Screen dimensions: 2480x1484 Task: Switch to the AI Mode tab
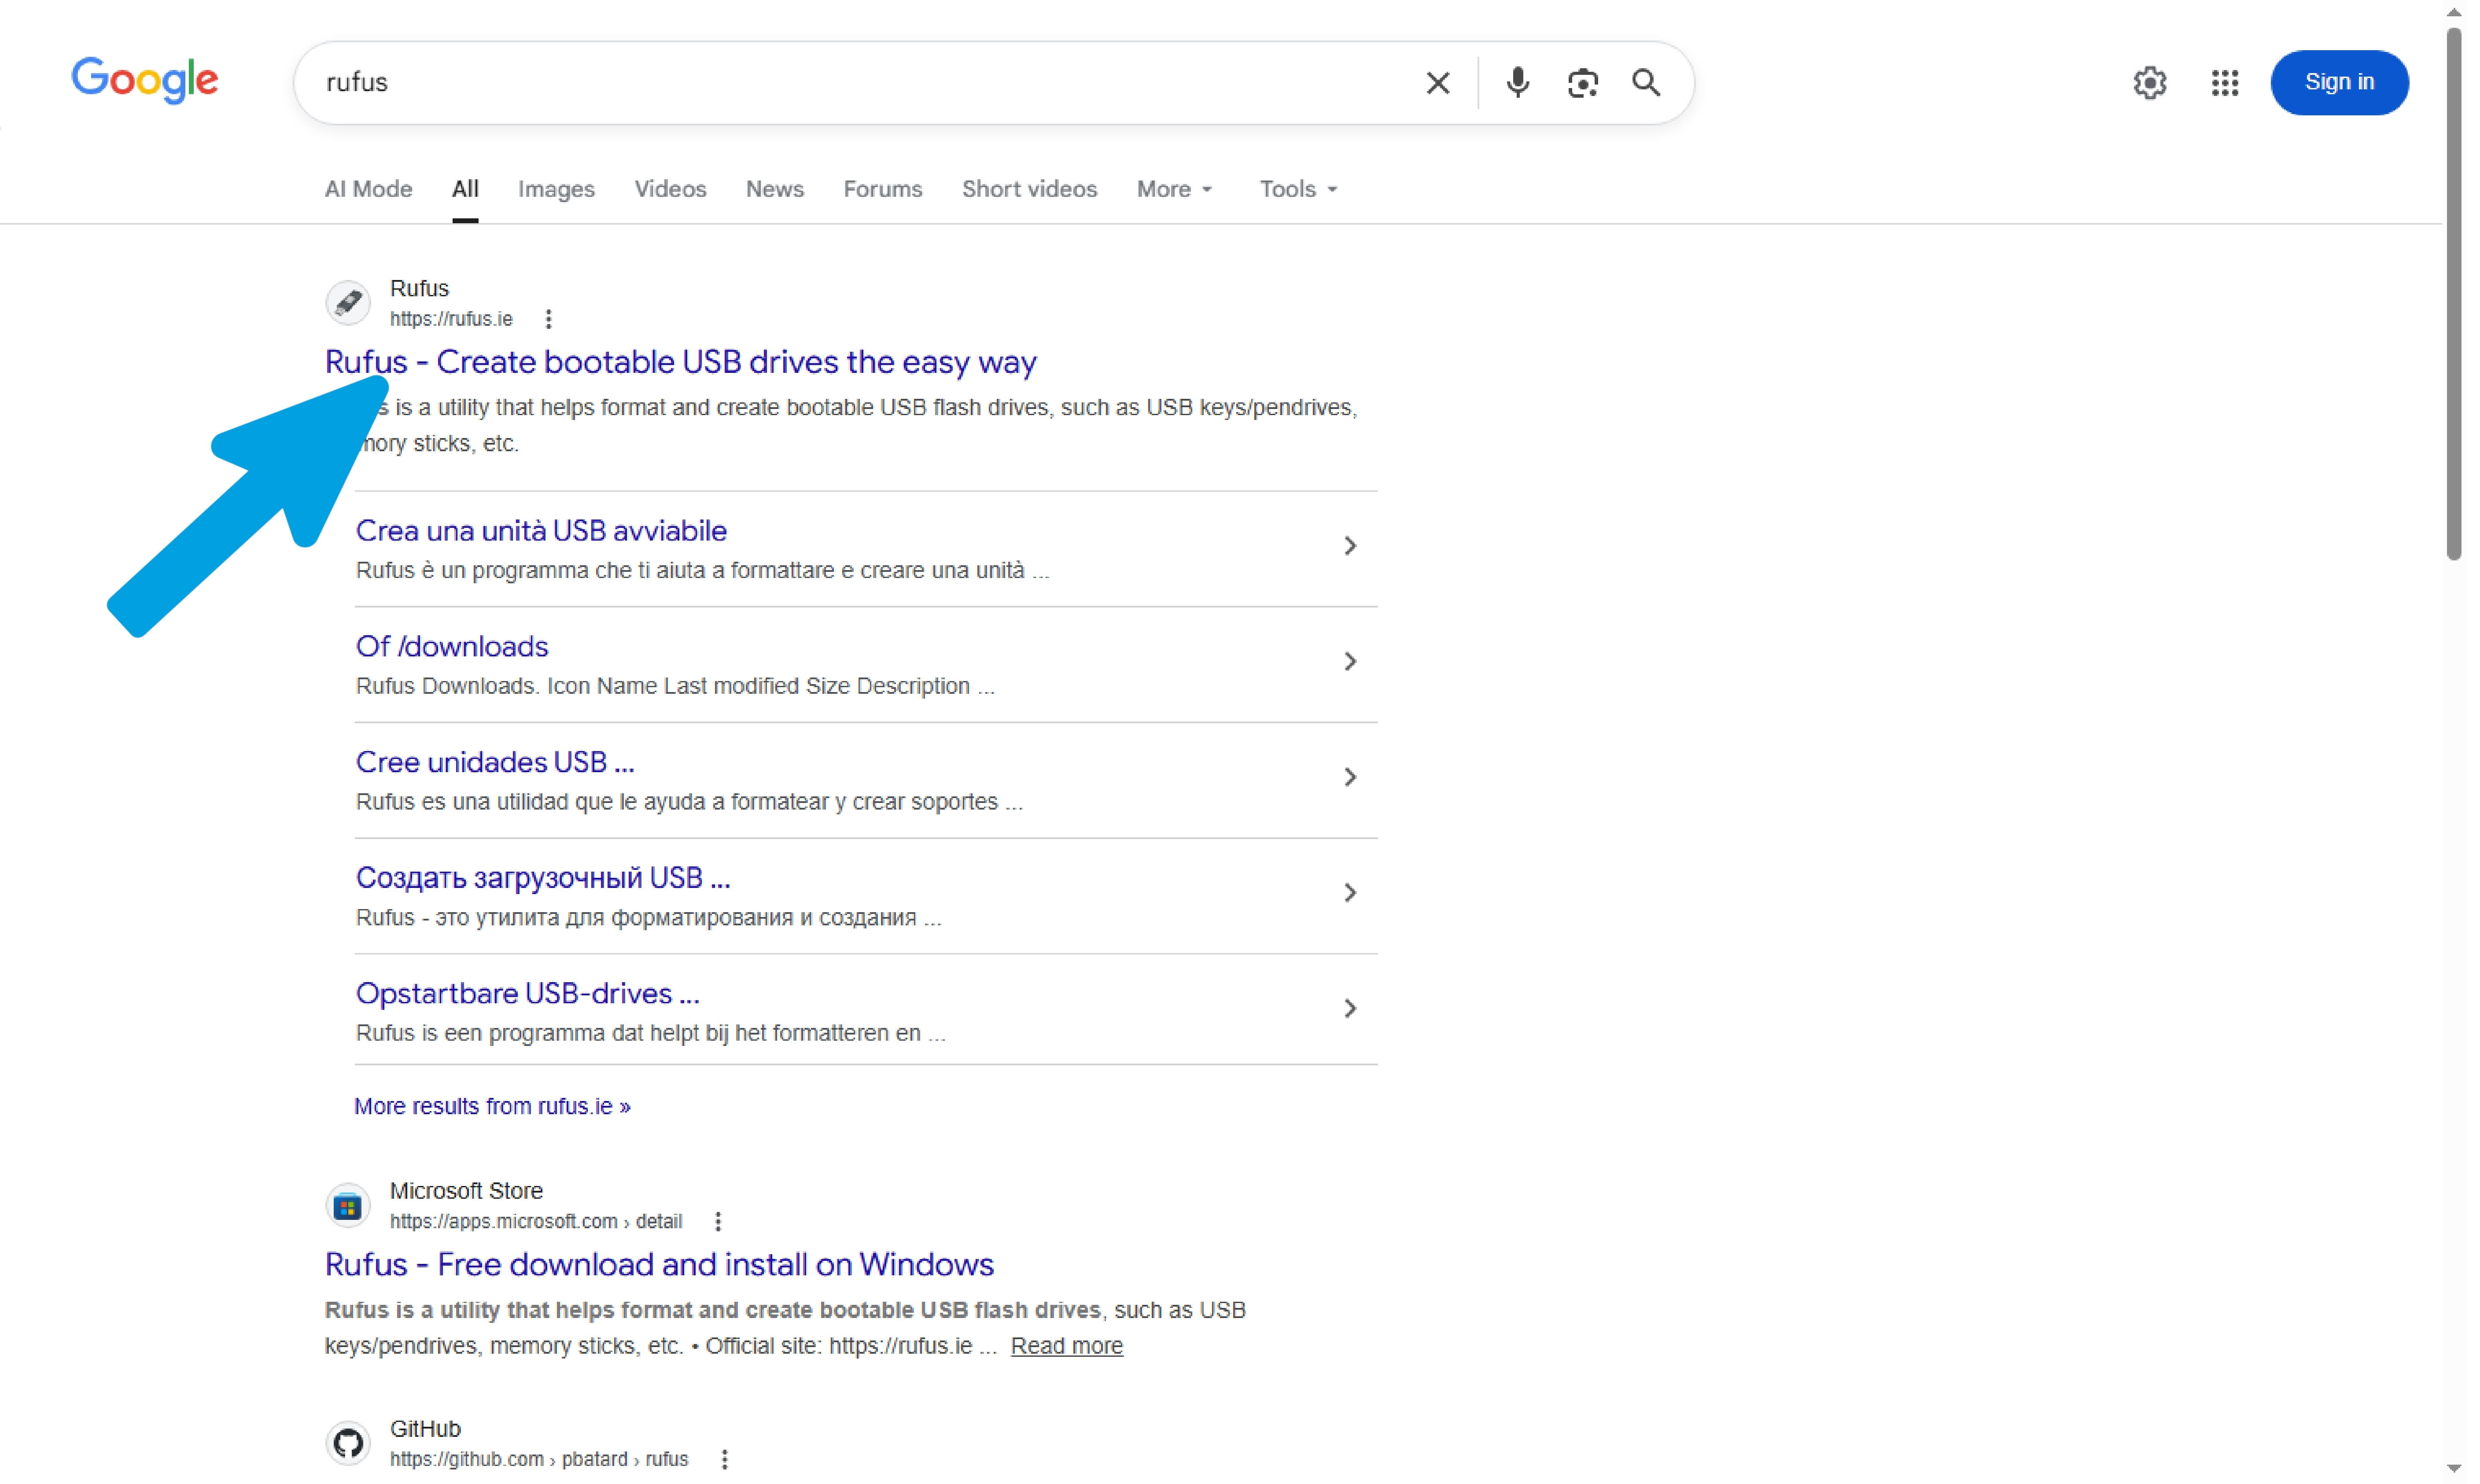(370, 190)
